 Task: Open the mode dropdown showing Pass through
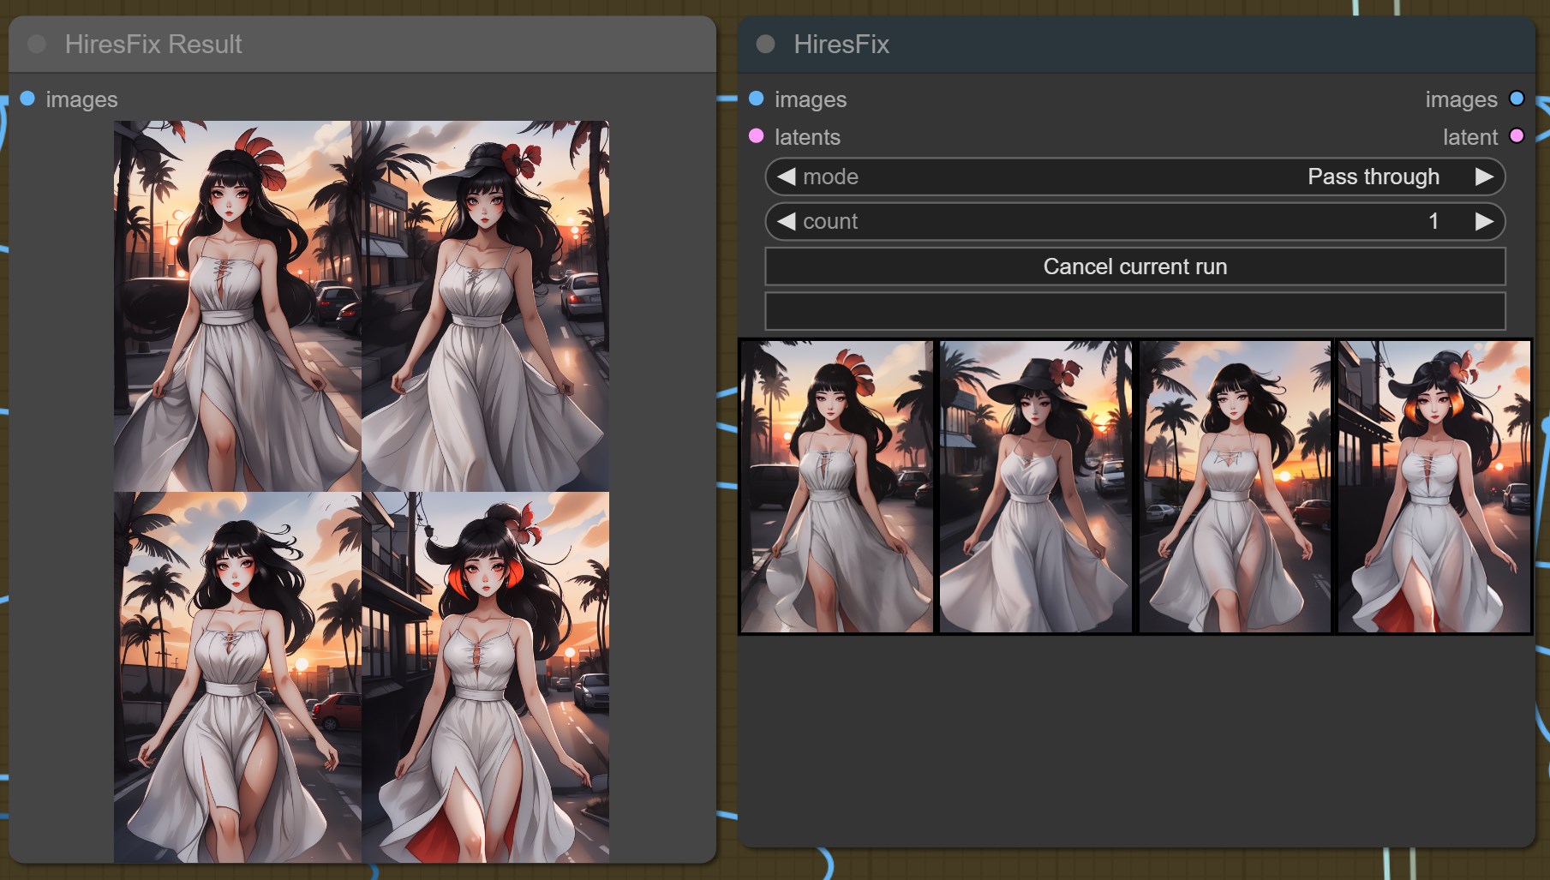pyautogui.click(x=1134, y=177)
